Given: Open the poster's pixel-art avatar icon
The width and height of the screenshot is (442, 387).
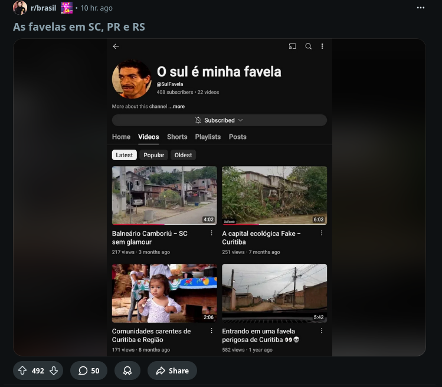Looking at the screenshot, I should tap(67, 8).
